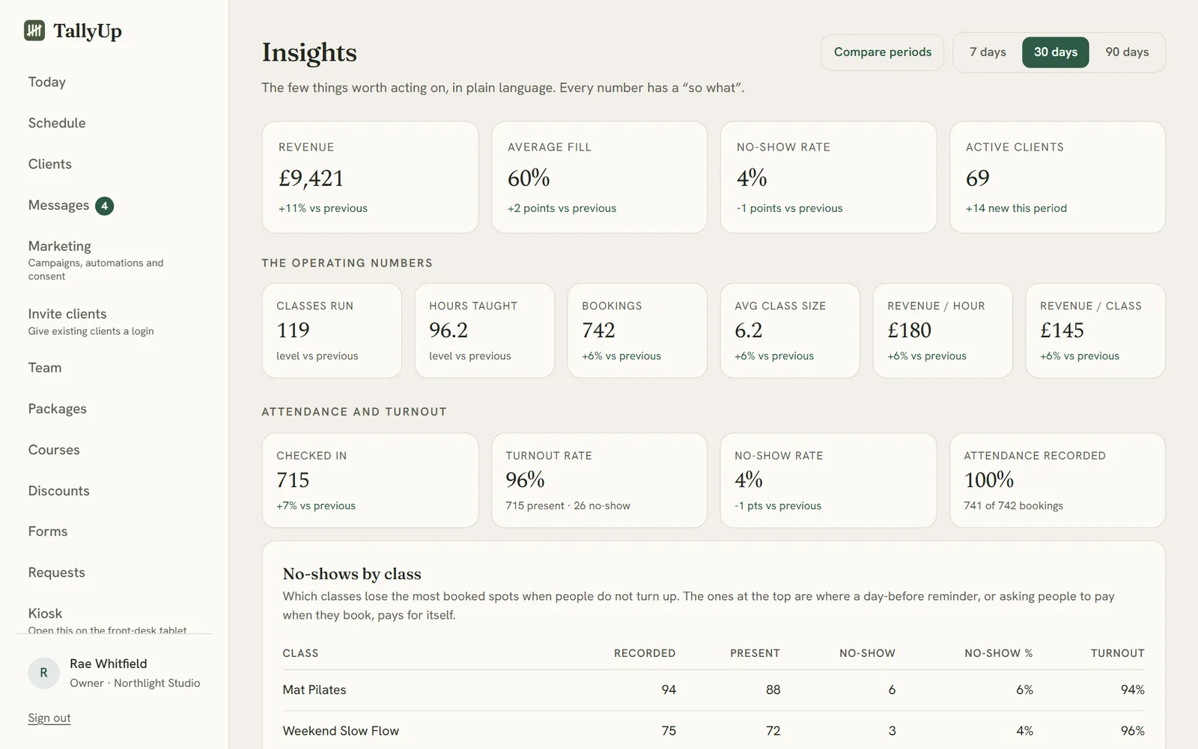Go to Schedule in the sidebar
This screenshot has width=1198, height=749.
pos(57,124)
